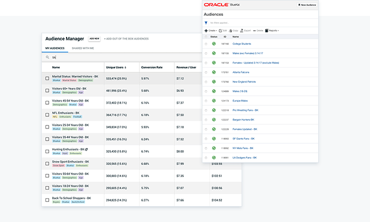Click the yellow NFL tag
Image resolution: width=370 pixels, height=222 pixels.
(55, 117)
